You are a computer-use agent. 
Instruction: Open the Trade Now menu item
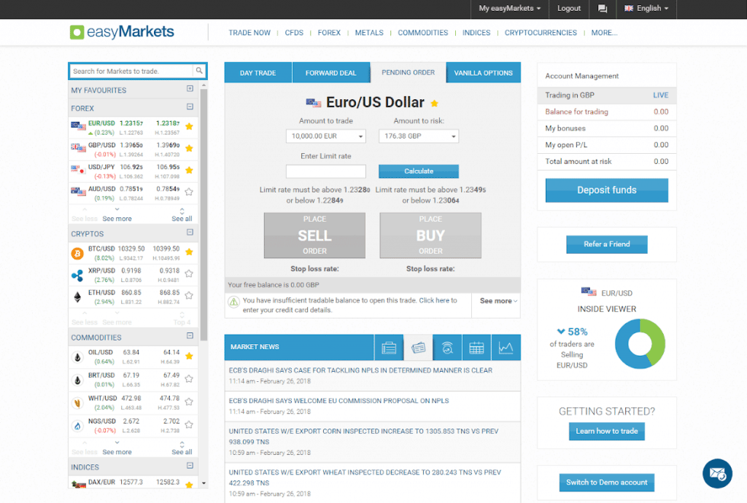[249, 33]
